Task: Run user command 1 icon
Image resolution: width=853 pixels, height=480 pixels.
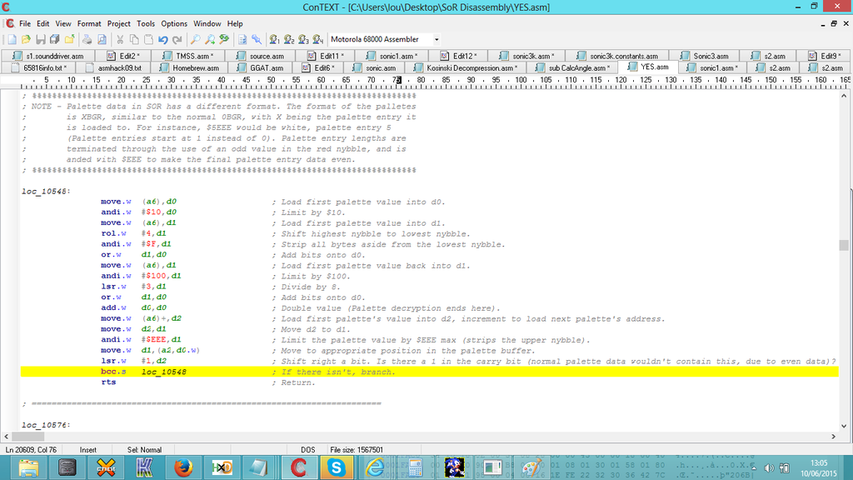Action: click(x=274, y=39)
